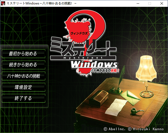Maximize the game window

tap(150, 3)
